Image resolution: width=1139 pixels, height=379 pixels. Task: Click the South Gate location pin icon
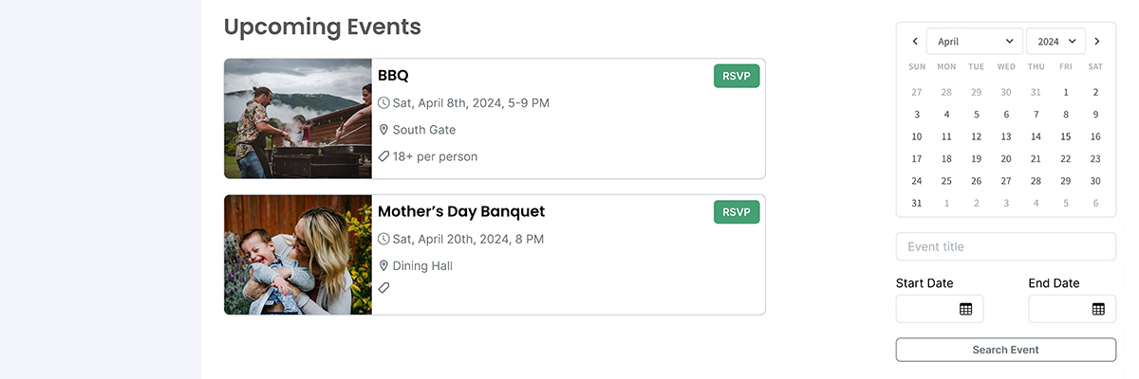pyautogui.click(x=383, y=130)
